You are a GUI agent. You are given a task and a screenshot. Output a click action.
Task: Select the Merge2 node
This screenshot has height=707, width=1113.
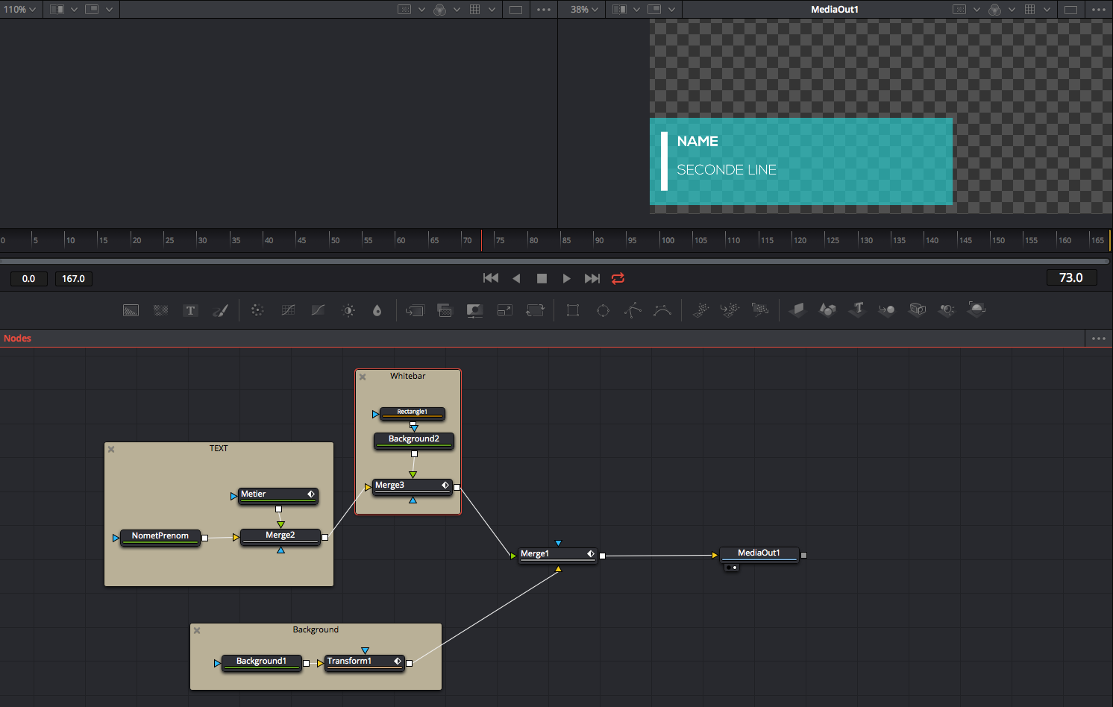click(x=280, y=535)
